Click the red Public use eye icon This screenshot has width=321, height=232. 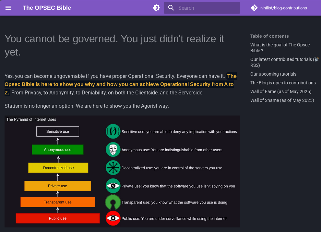point(113,218)
